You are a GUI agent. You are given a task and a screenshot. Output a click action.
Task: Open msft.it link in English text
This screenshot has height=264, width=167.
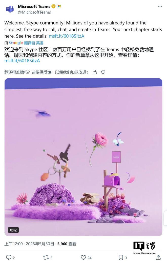click(67, 36)
